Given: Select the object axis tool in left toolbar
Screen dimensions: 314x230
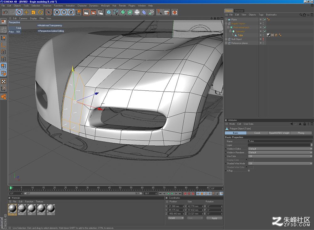Looking at the screenshot, I should [x=3, y=45].
